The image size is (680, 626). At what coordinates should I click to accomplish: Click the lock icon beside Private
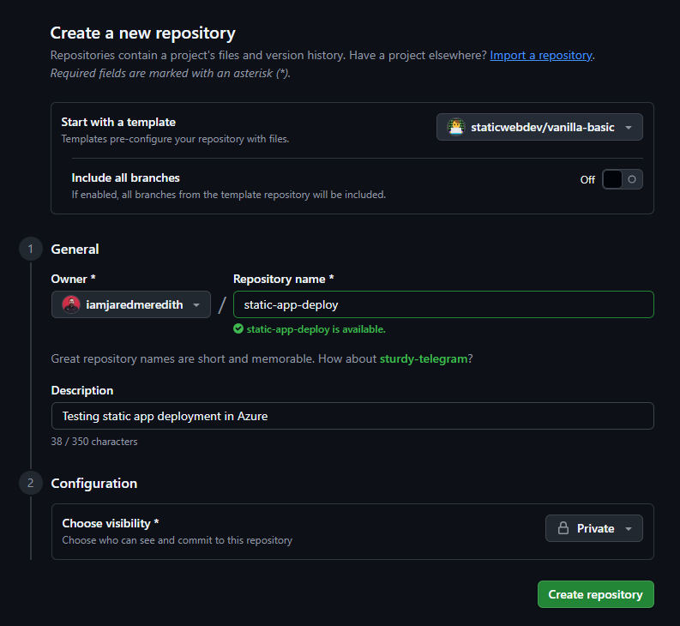coord(563,528)
